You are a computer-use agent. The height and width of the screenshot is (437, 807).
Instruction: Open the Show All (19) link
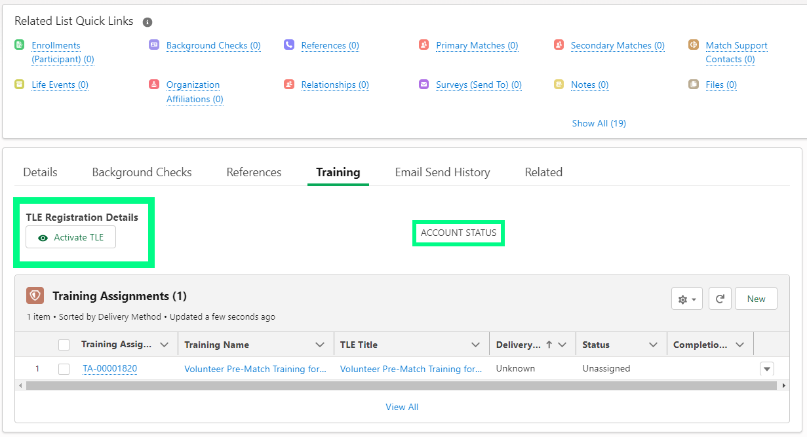599,123
